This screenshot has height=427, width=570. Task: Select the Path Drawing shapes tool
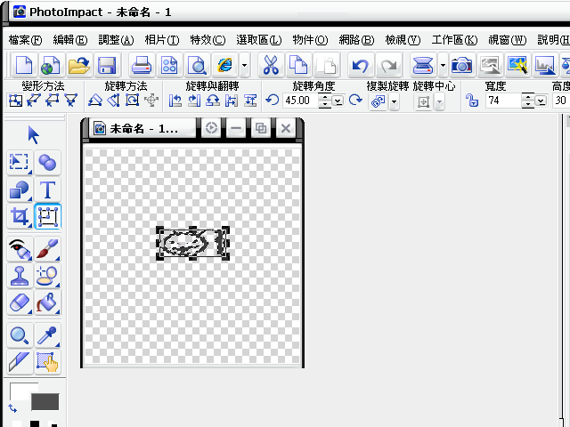pyautogui.click(x=20, y=189)
